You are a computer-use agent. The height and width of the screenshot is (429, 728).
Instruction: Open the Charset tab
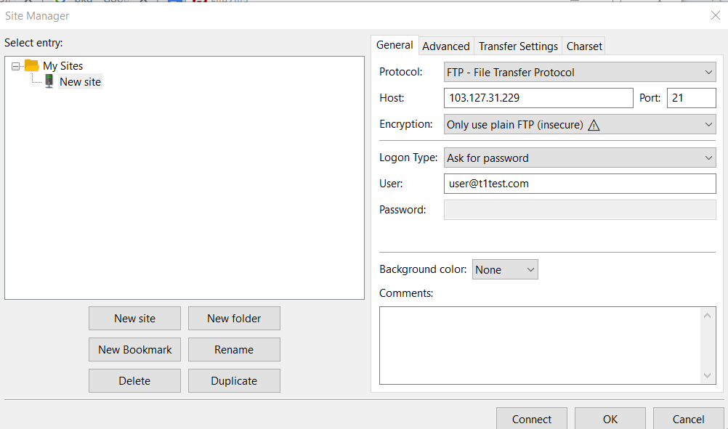(584, 46)
